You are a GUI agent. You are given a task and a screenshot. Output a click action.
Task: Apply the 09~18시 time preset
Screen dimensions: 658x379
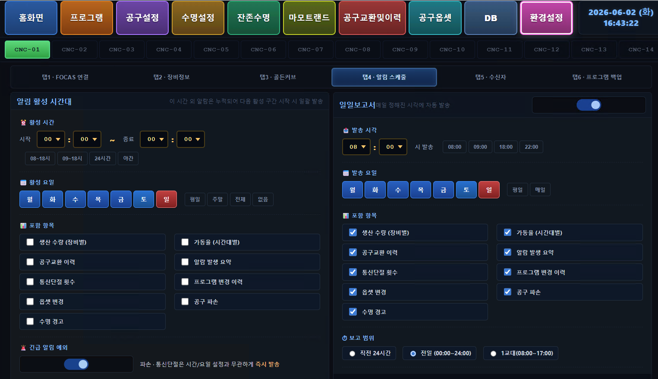(72, 158)
